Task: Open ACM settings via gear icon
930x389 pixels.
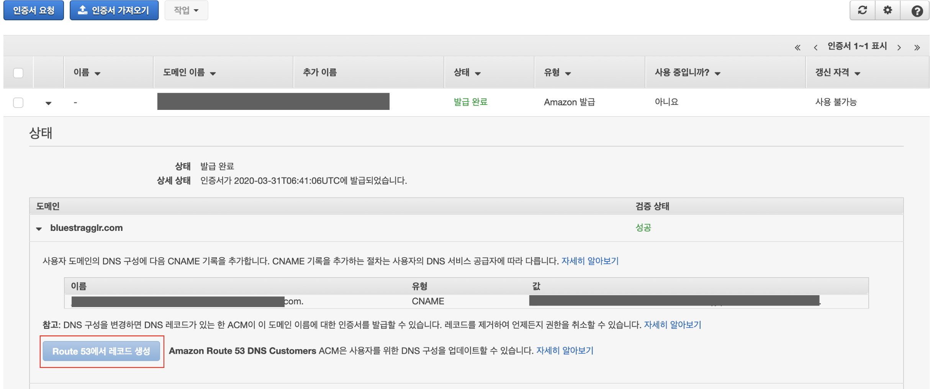Action: coord(888,10)
